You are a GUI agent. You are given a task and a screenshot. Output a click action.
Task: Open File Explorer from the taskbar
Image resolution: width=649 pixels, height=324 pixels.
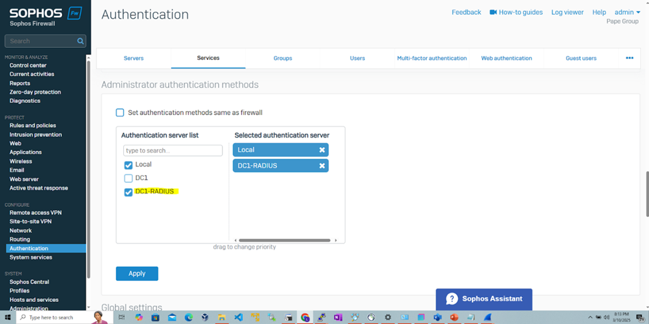click(222, 317)
